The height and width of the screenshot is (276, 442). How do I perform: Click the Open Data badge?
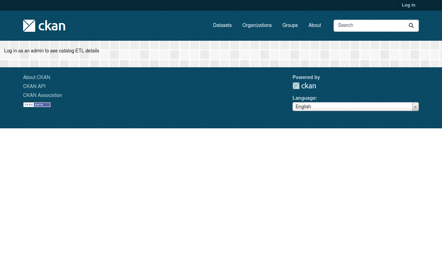pyautogui.click(x=37, y=105)
